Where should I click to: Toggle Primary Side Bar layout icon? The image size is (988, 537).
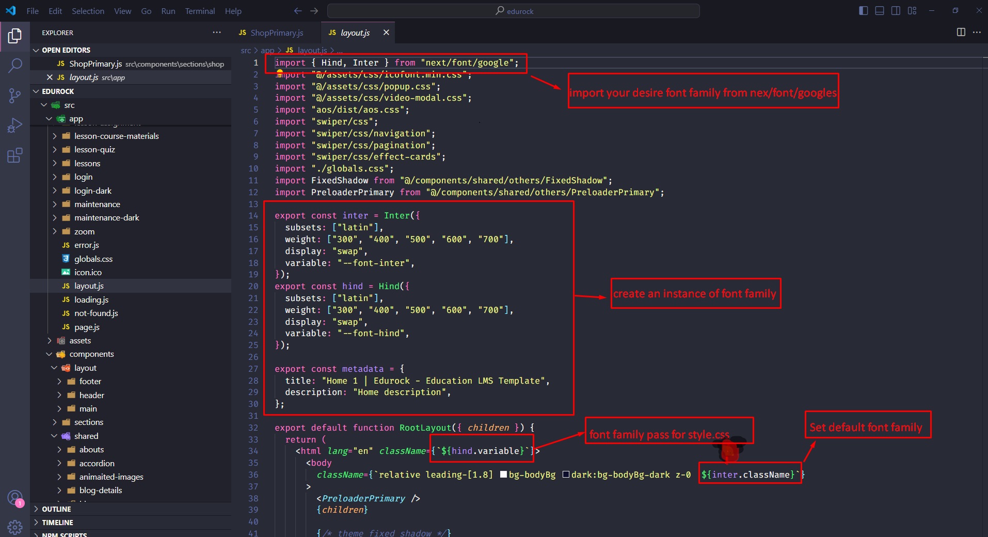point(863,11)
